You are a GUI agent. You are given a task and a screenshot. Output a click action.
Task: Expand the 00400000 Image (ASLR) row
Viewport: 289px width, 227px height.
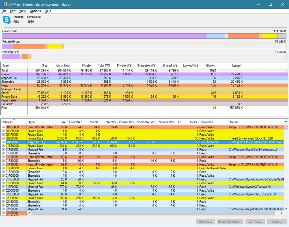pyautogui.click(x=3, y=142)
